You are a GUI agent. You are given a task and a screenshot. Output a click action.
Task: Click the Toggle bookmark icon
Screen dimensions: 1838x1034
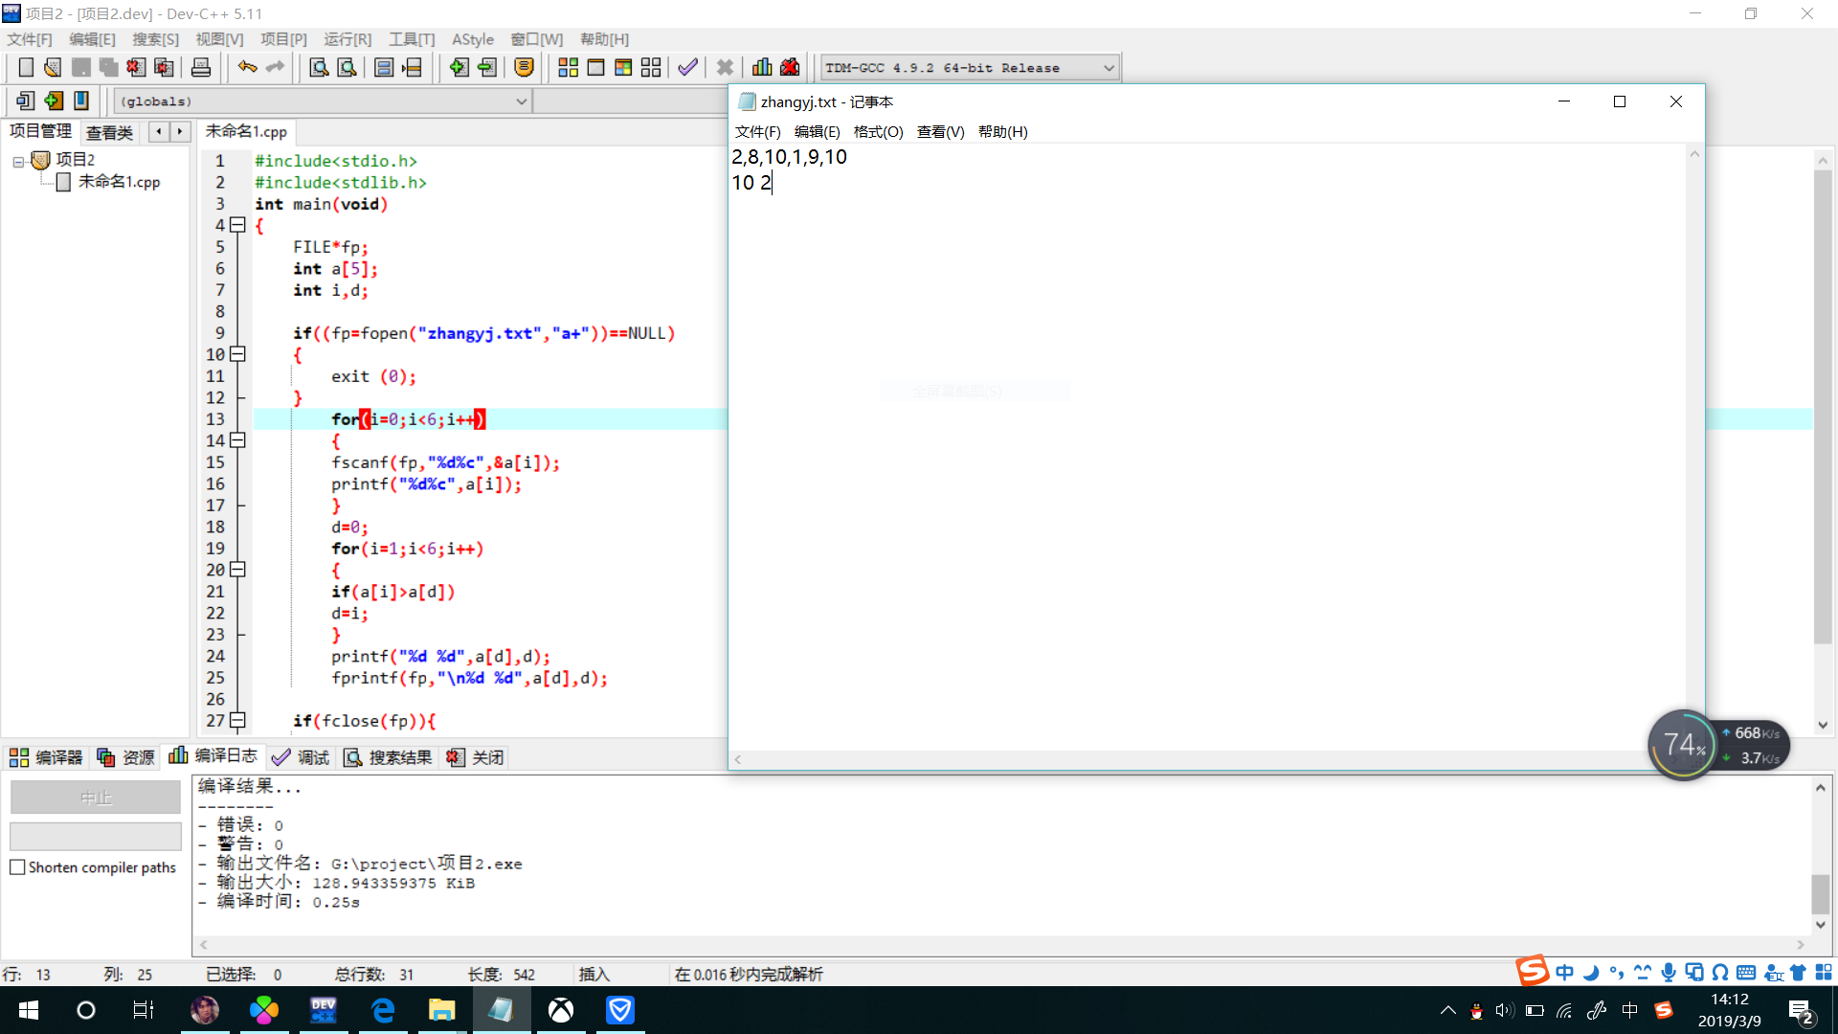click(x=81, y=101)
